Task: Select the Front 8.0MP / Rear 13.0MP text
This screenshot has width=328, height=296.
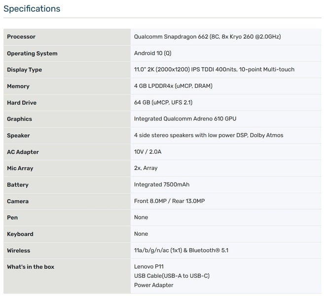Action: [169, 201]
